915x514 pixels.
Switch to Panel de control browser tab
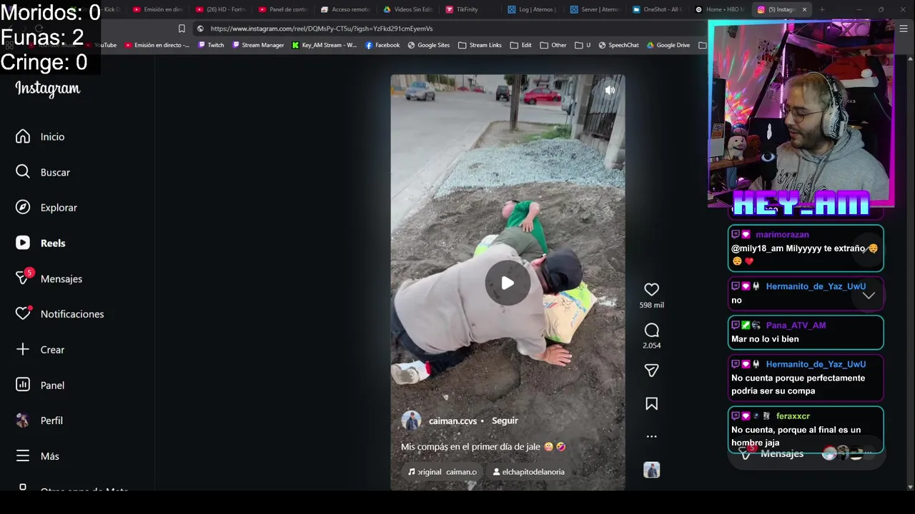pos(283,9)
